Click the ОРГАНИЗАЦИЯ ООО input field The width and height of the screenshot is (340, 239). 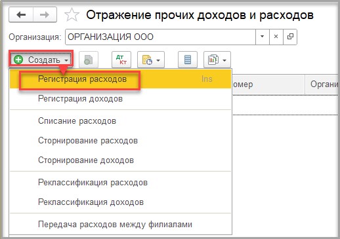tap(160, 37)
